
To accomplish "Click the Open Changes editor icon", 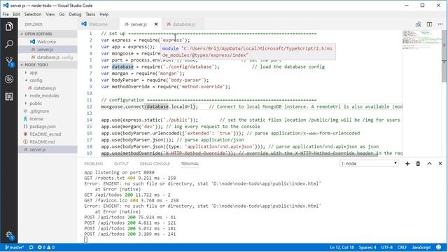I will tap(418, 24).
